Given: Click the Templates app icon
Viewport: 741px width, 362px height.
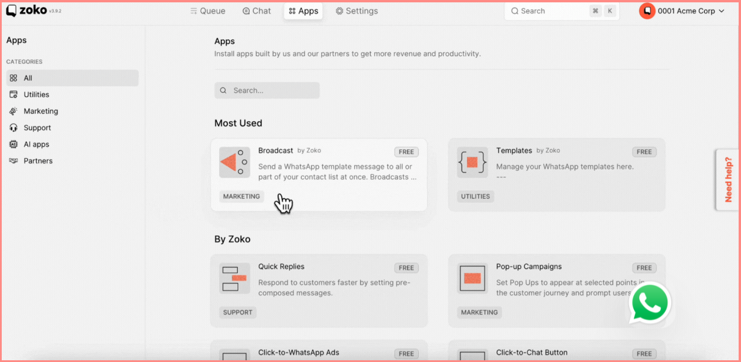Looking at the screenshot, I should [472, 162].
